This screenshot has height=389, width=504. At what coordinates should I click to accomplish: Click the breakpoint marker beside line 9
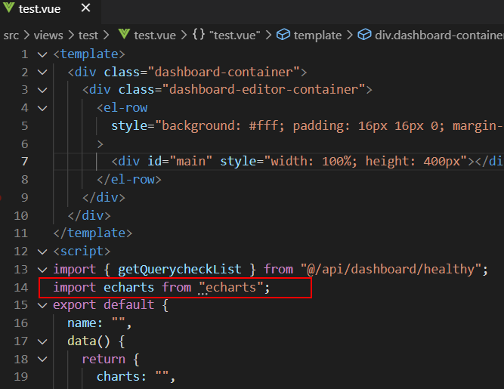[1, 198]
